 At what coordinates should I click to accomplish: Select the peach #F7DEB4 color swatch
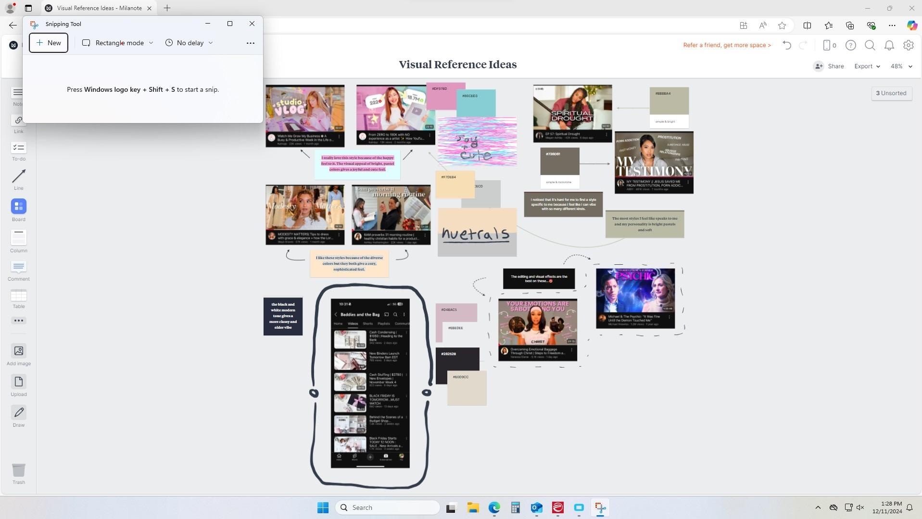(x=455, y=185)
